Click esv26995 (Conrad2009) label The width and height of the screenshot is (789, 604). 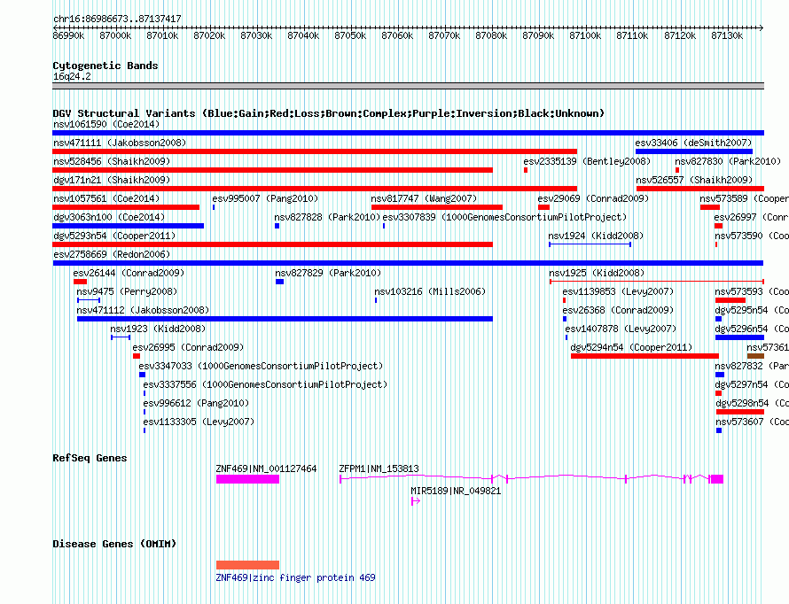click(188, 347)
